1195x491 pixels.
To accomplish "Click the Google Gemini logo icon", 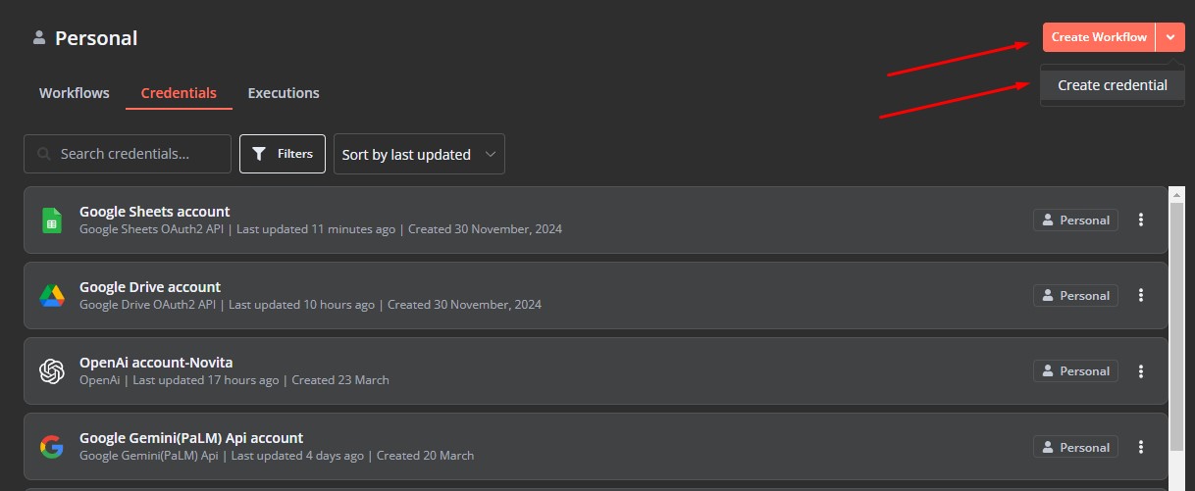I will tap(52, 447).
